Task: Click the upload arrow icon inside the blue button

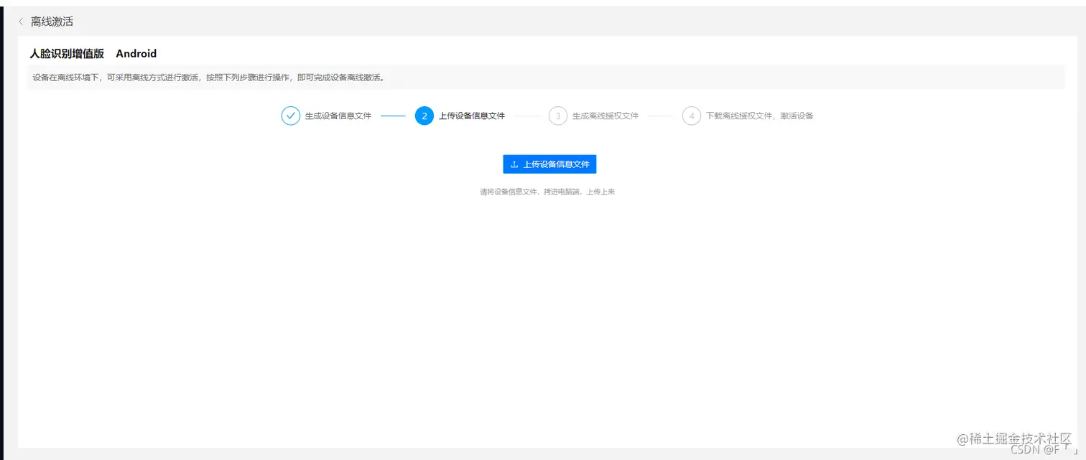Action: (x=514, y=164)
